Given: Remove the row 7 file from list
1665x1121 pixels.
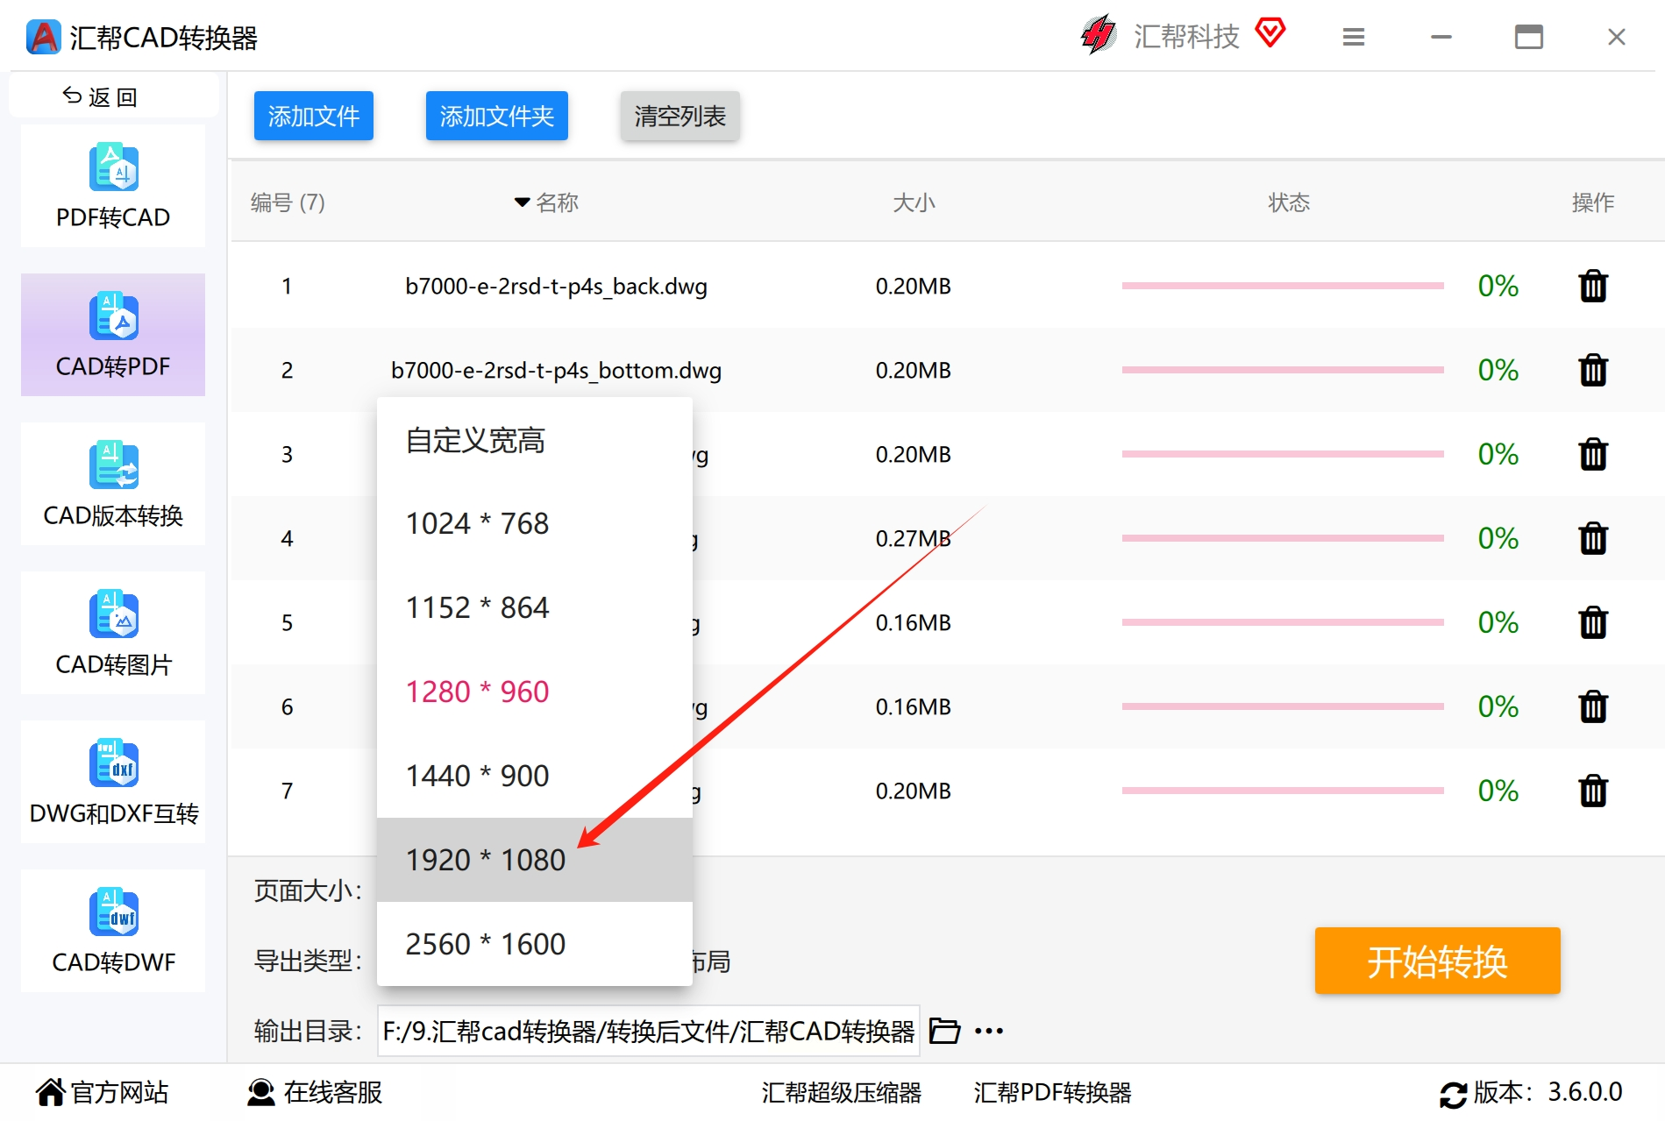Looking at the screenshot, I should point(1593,791).
